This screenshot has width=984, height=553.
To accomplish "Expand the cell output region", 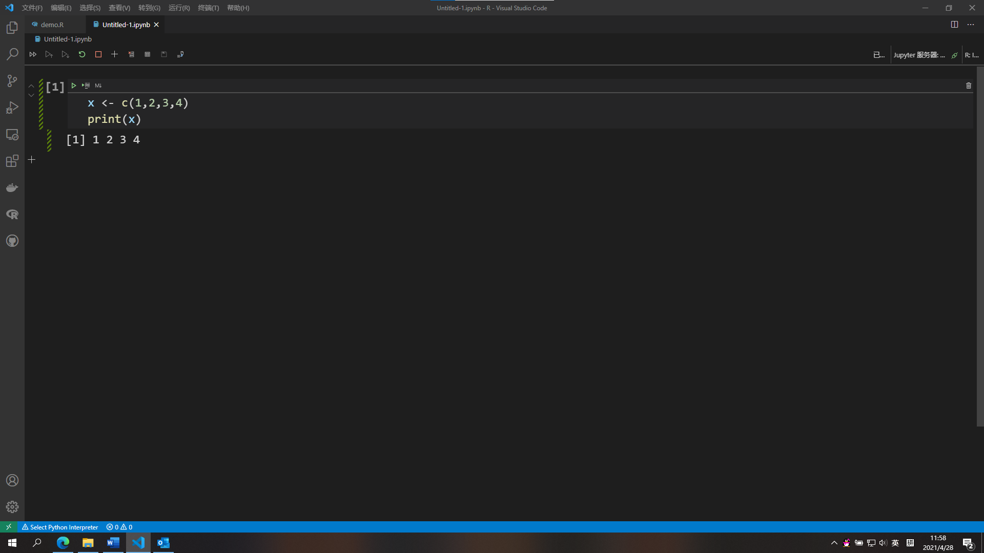I will click(x=31, y=95).
